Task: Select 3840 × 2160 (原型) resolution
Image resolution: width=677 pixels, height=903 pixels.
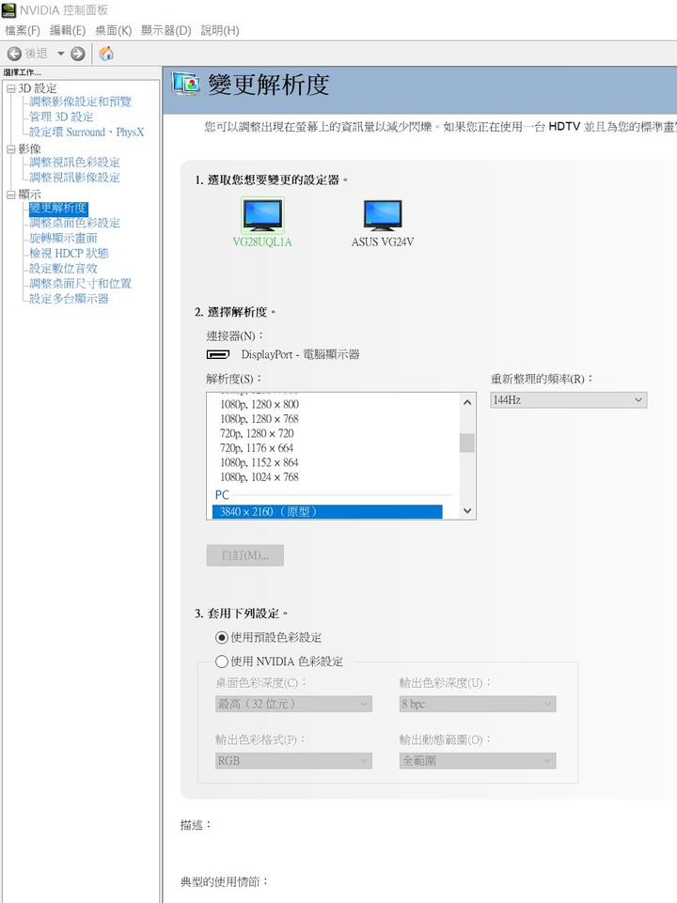Action: pyautogui.click(x=327, y=511)
